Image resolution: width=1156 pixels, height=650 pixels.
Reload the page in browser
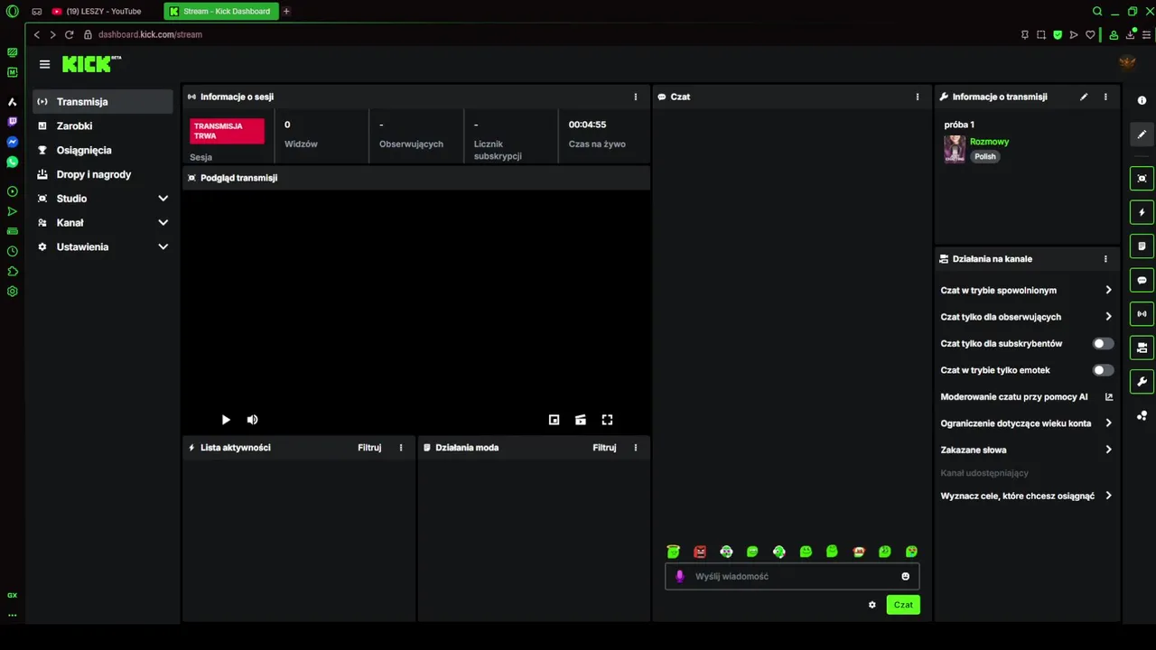click(x=69, y=34)
